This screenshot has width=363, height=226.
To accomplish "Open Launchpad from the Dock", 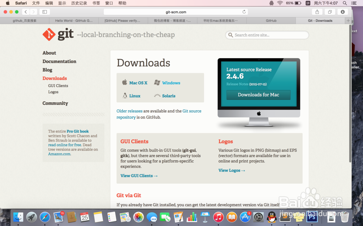I will click(x=32, y=217).
